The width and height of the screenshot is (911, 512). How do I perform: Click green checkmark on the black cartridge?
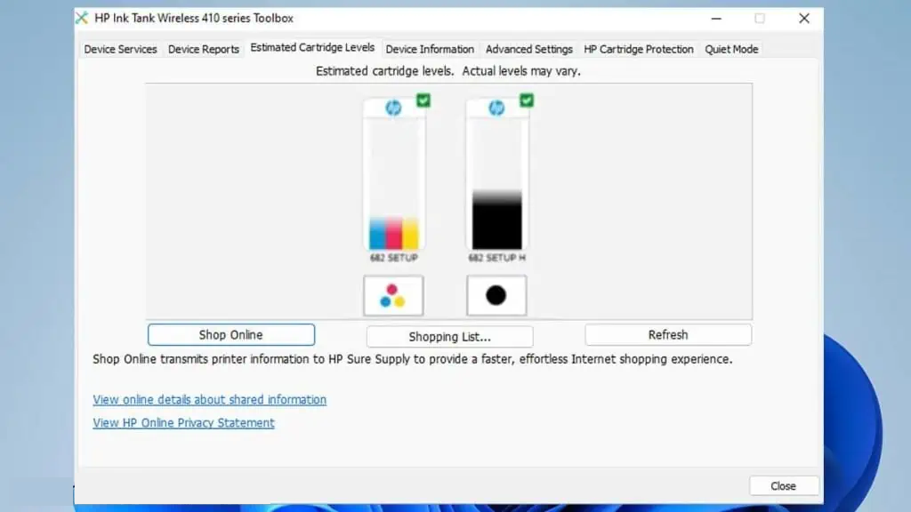coord(527,100)
